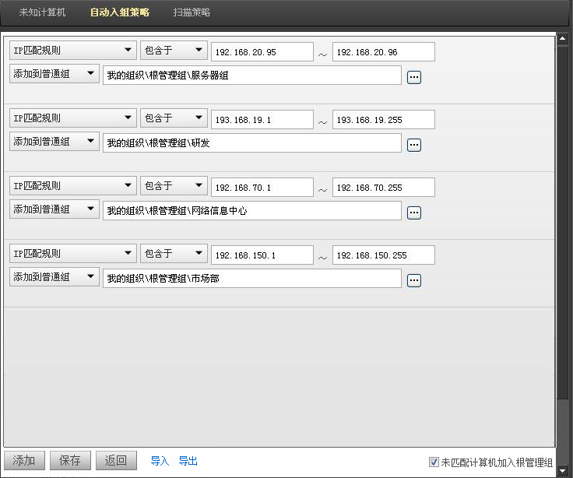Open 添加到普通组 dropdown for 服务器组 rule
The image size is (573, 478).
click(54, 74)
